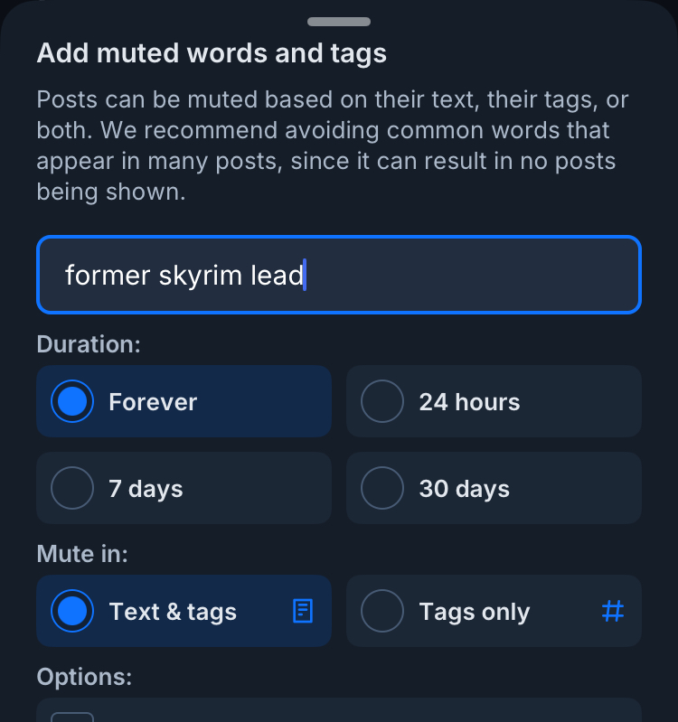Choose the 7 days radio circle

72,489
